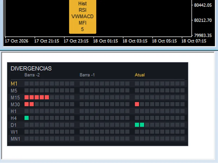Click the Hist text in orange label
Screen dimensions: 218x163
[83, 4]
